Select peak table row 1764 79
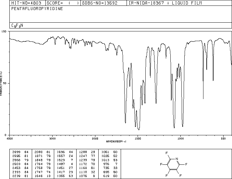Screen dimensions: 232x179 tap(43, 164)
